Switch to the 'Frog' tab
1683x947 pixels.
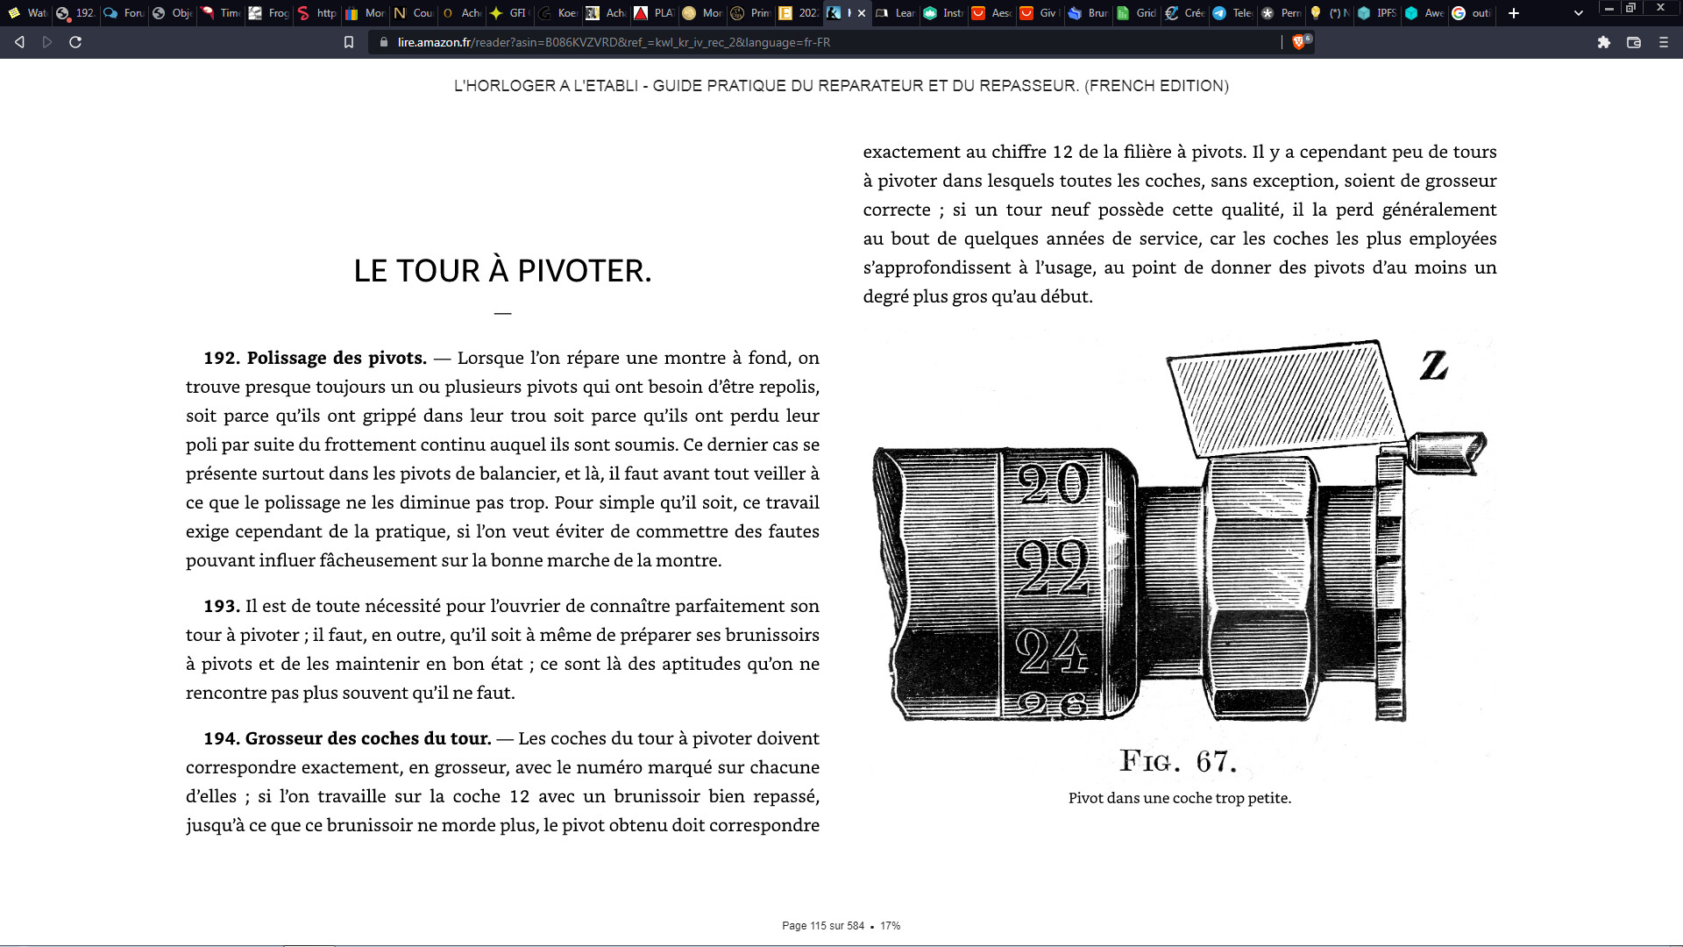click(x=267, y=13)
